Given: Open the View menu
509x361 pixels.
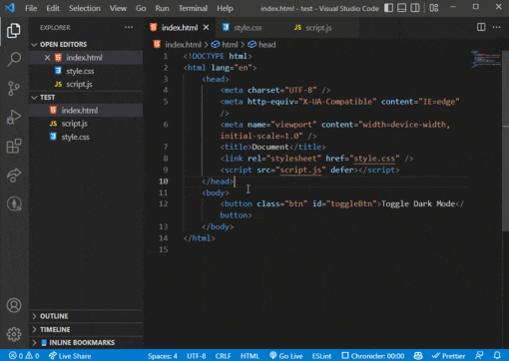Looking at the screenshot, I should click(x=118, y=8).
